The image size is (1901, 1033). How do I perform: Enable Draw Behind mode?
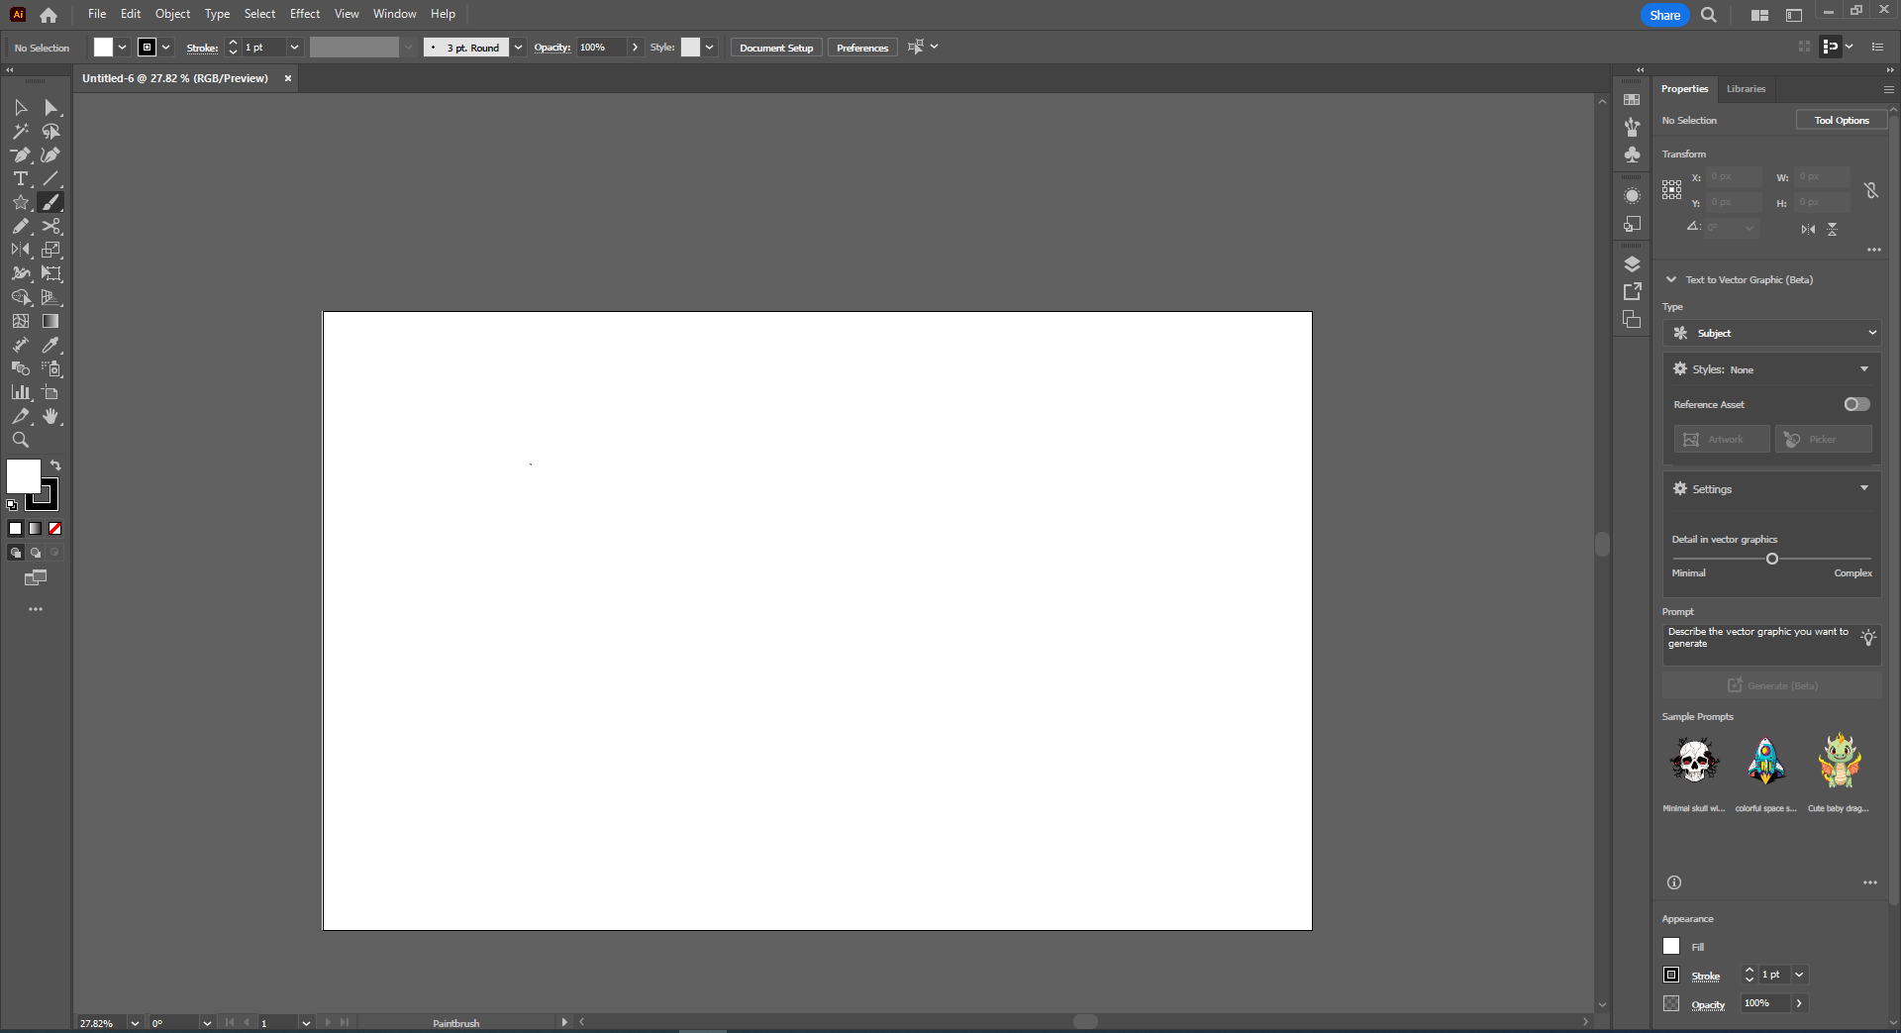tap(36, 553)
